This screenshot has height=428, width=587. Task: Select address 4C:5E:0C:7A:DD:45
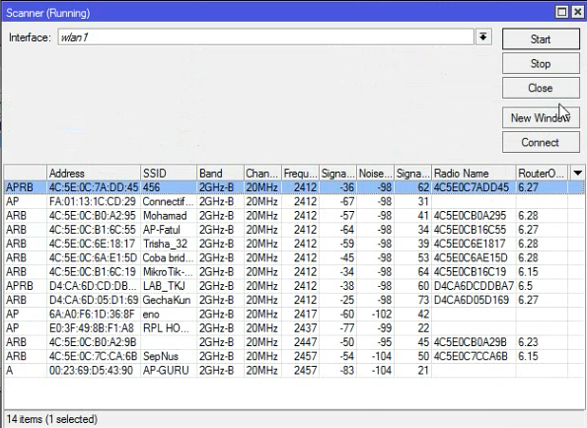[x=94, y=187]
